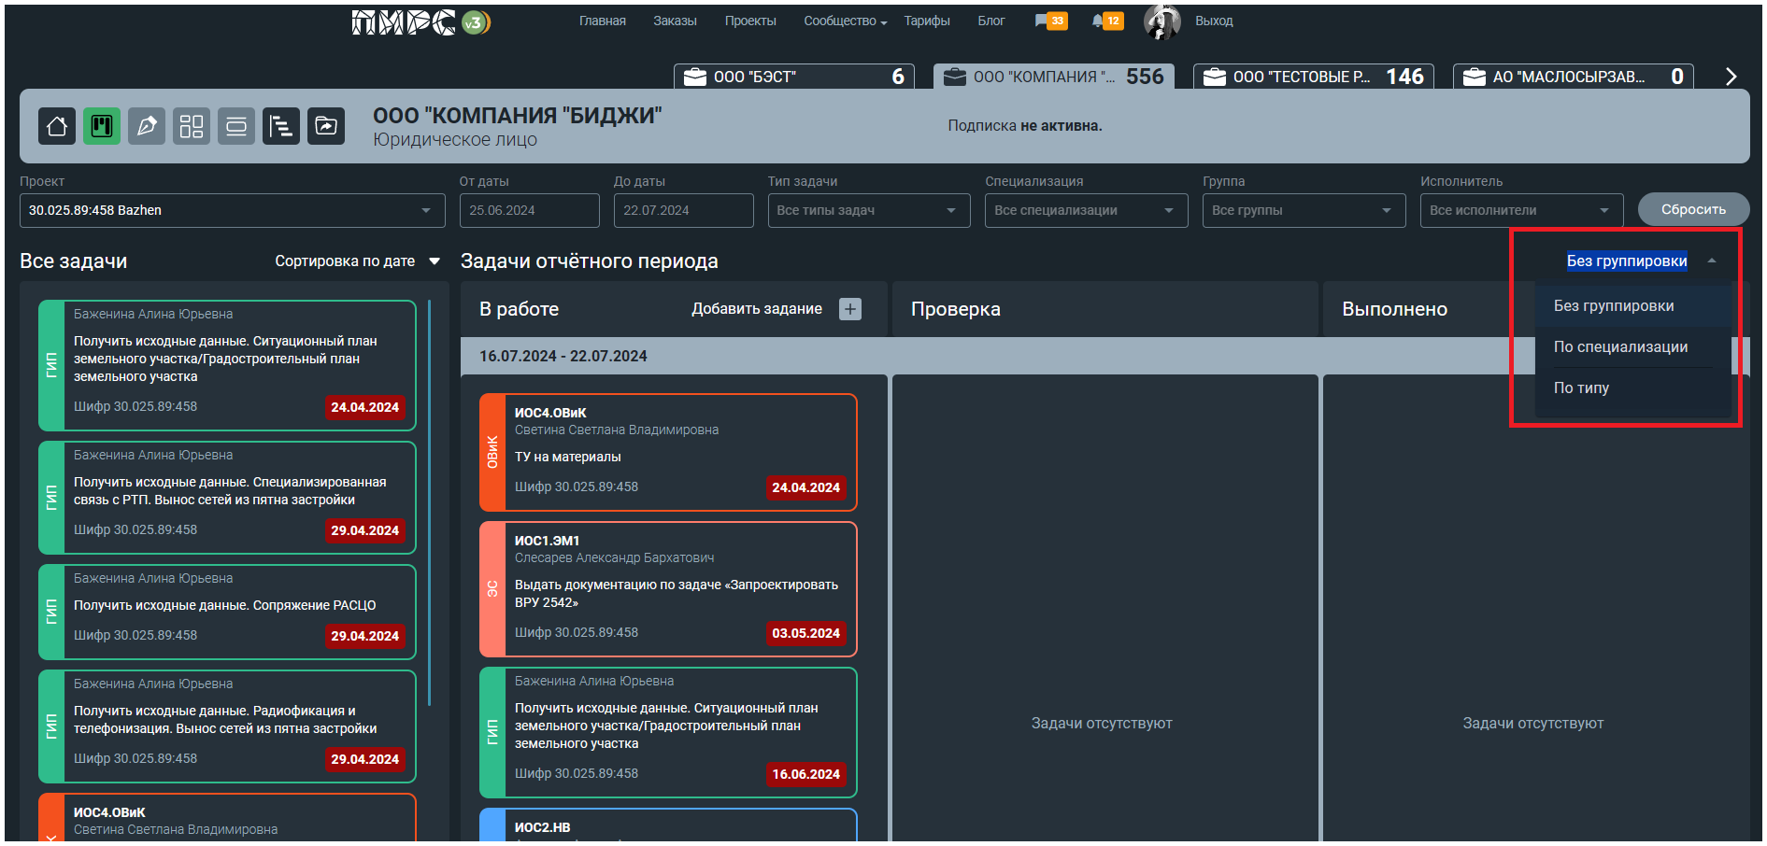Show next companies with right arrow
Viewport: 1767px width, 846px height.
pyautogui.click(x=1731, y=77)
